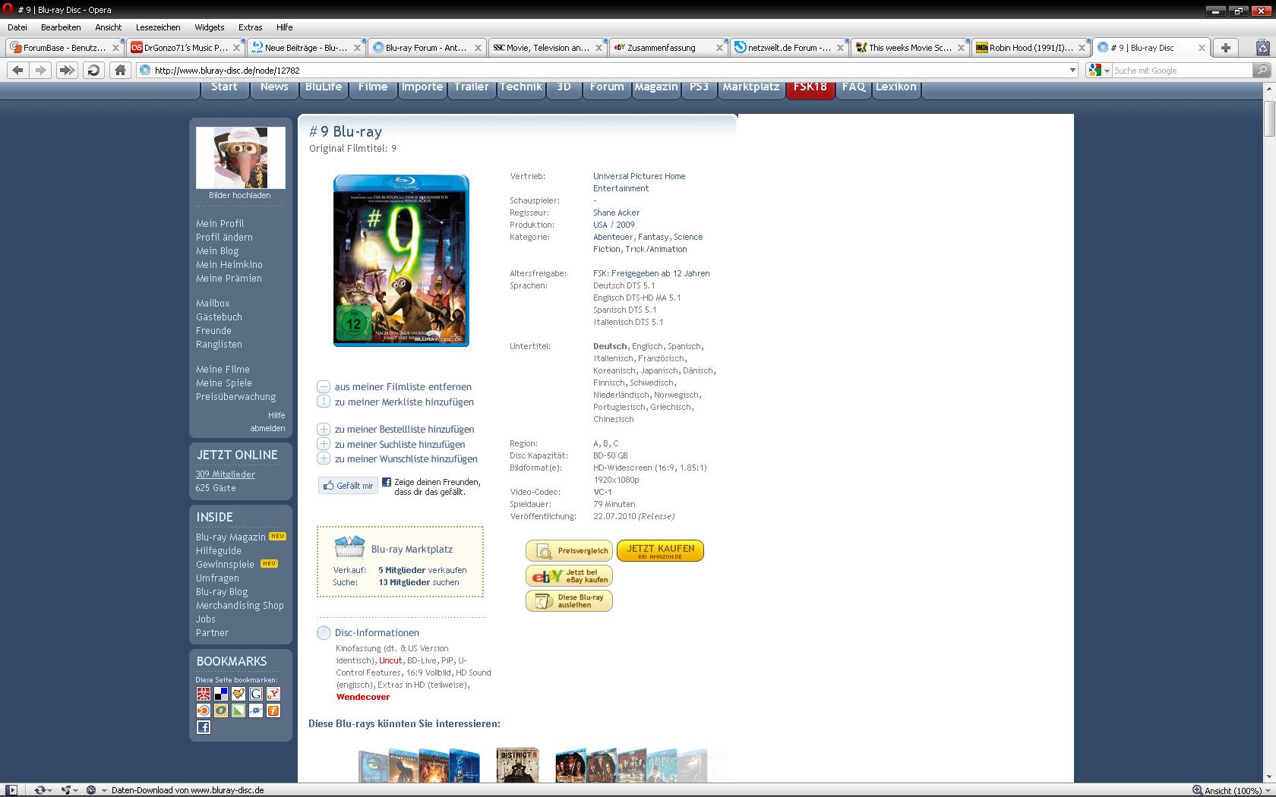Click the Disc-Informationen disc icon

[324, 632]
